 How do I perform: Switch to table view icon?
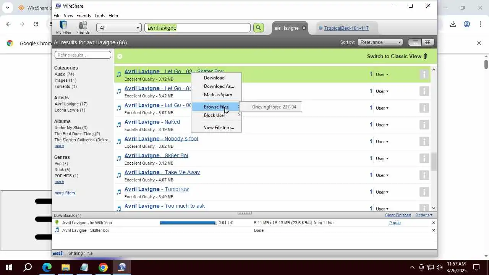(427, 42)
